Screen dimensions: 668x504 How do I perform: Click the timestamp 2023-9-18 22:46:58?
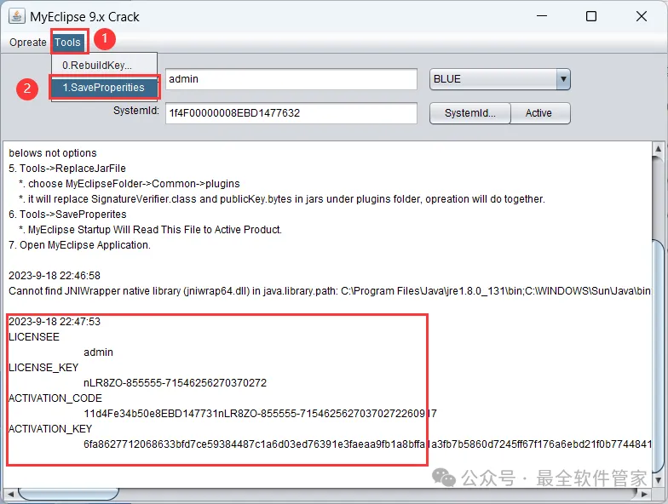[x=55, y=276]
